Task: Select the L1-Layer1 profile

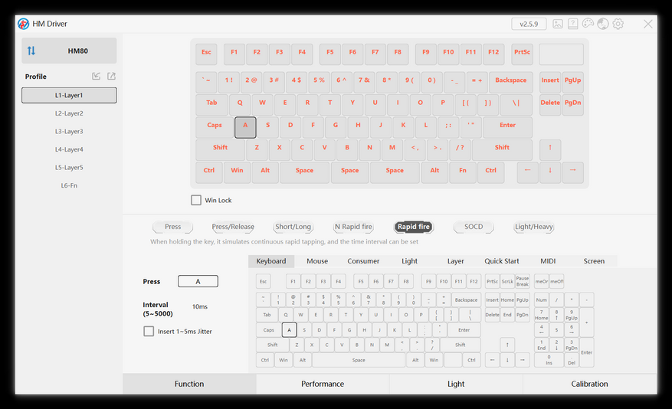Action: [x=69, y=96]
